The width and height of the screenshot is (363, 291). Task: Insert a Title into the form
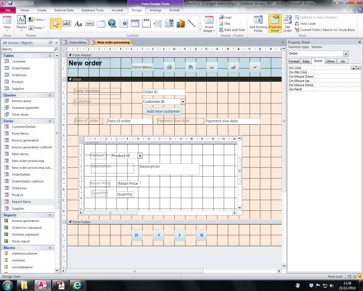[225, 24]
